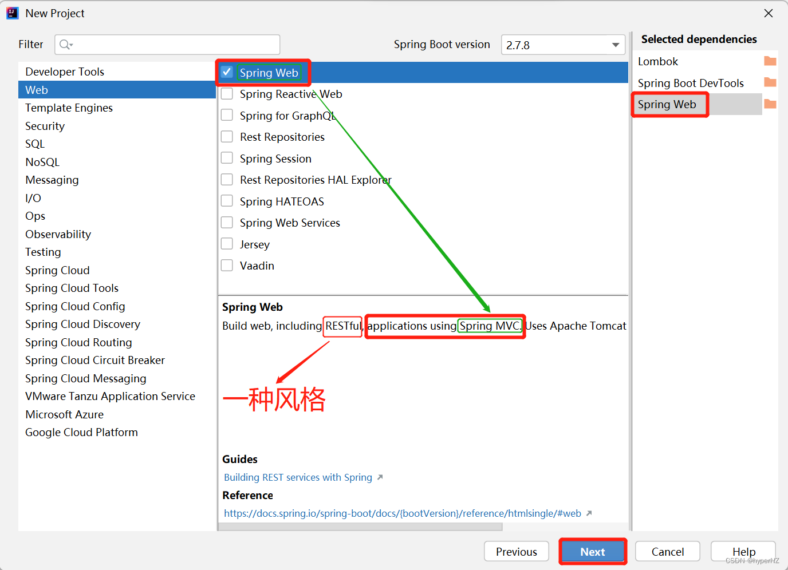Focus the Filter search field

pyautogui.click(x=167, y=45)
